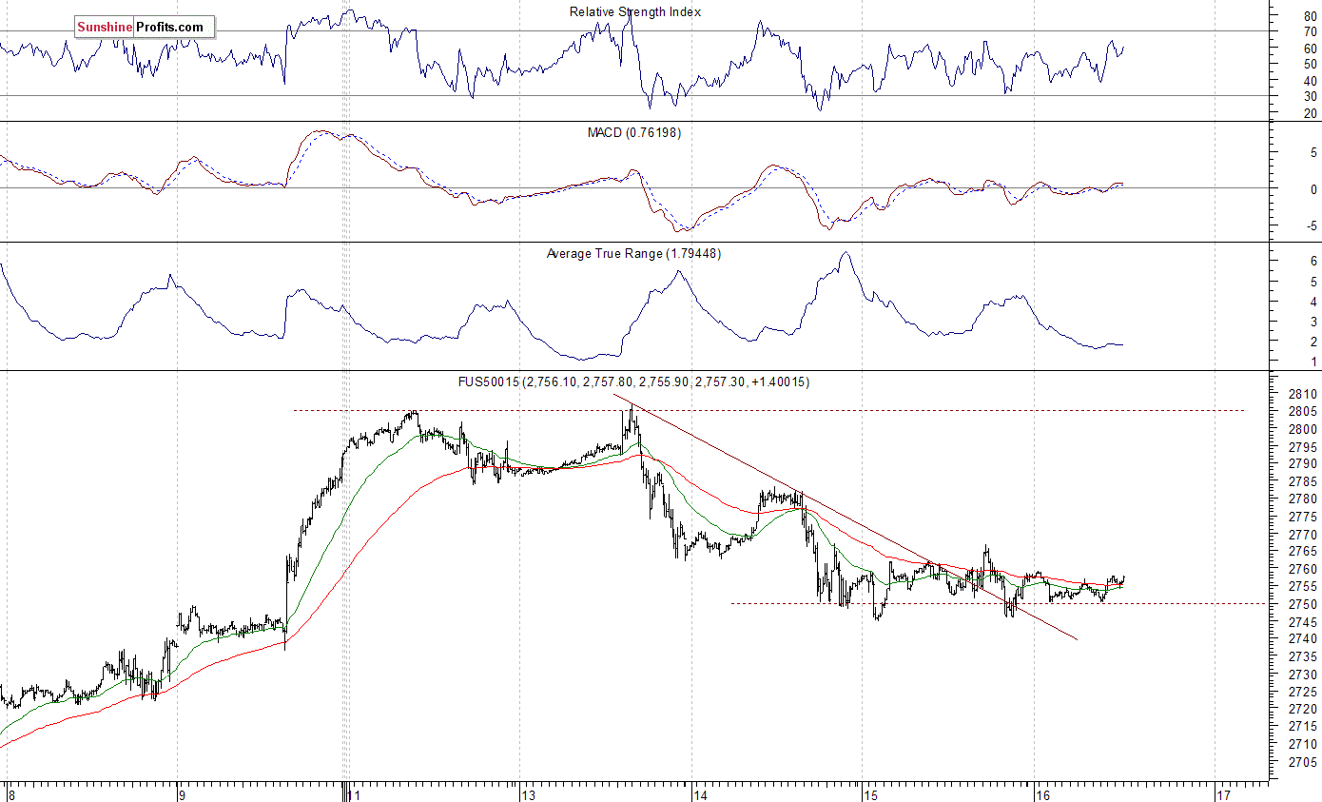Select the Relative Strength Index panel title

pyautogui.click(x=635, y=11)
